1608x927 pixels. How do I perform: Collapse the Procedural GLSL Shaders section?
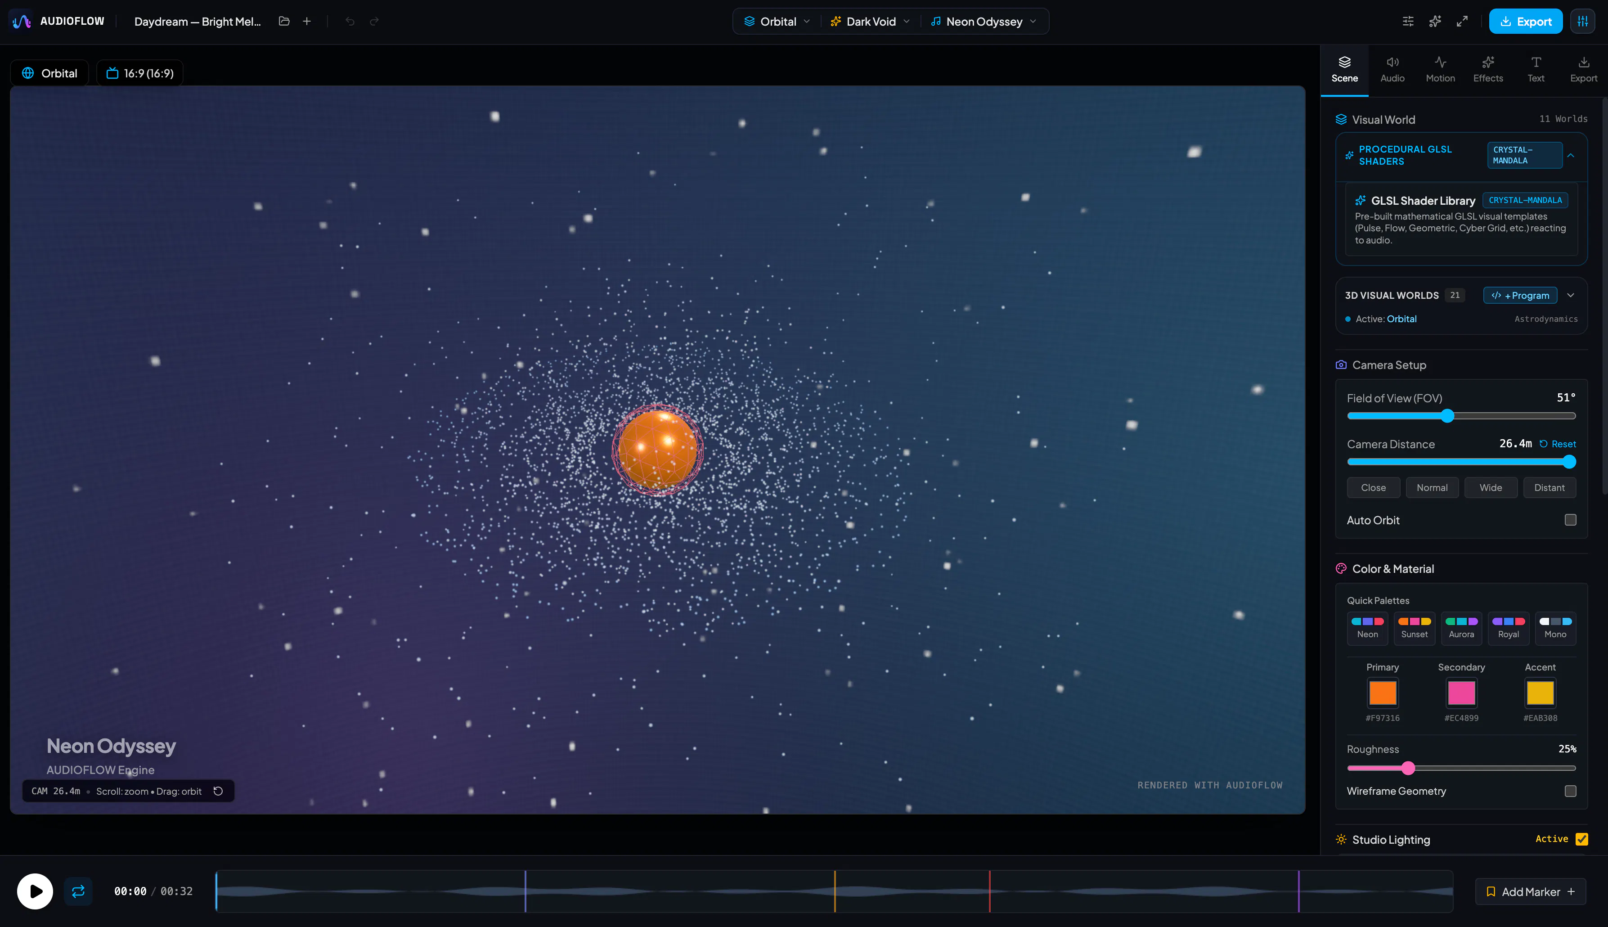[x=1571, y=155]
